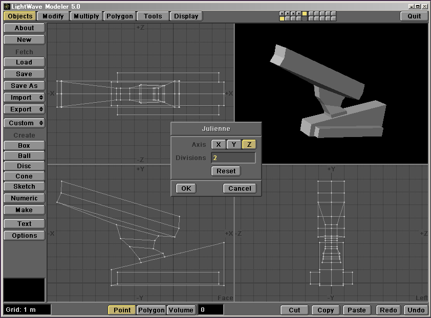Open the Import dropdown
The height and width of the screenshot is (318, 431).
[24, 98]
